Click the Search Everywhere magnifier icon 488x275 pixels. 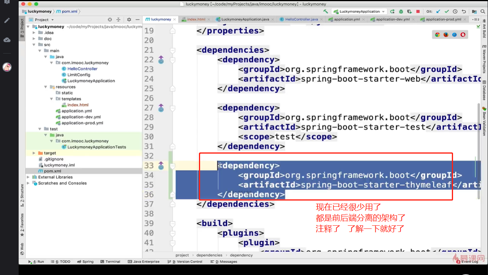483,12
